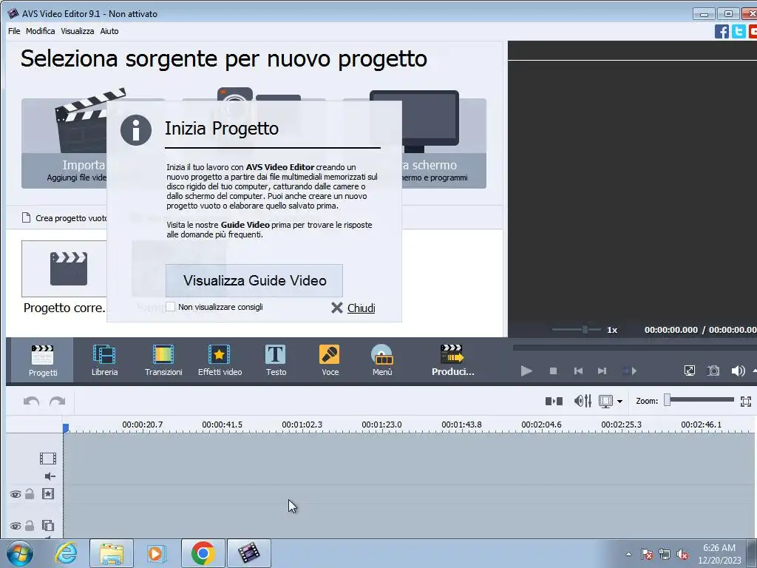
Task: Click the video overlay track icon
Action: tap(48, 525)
